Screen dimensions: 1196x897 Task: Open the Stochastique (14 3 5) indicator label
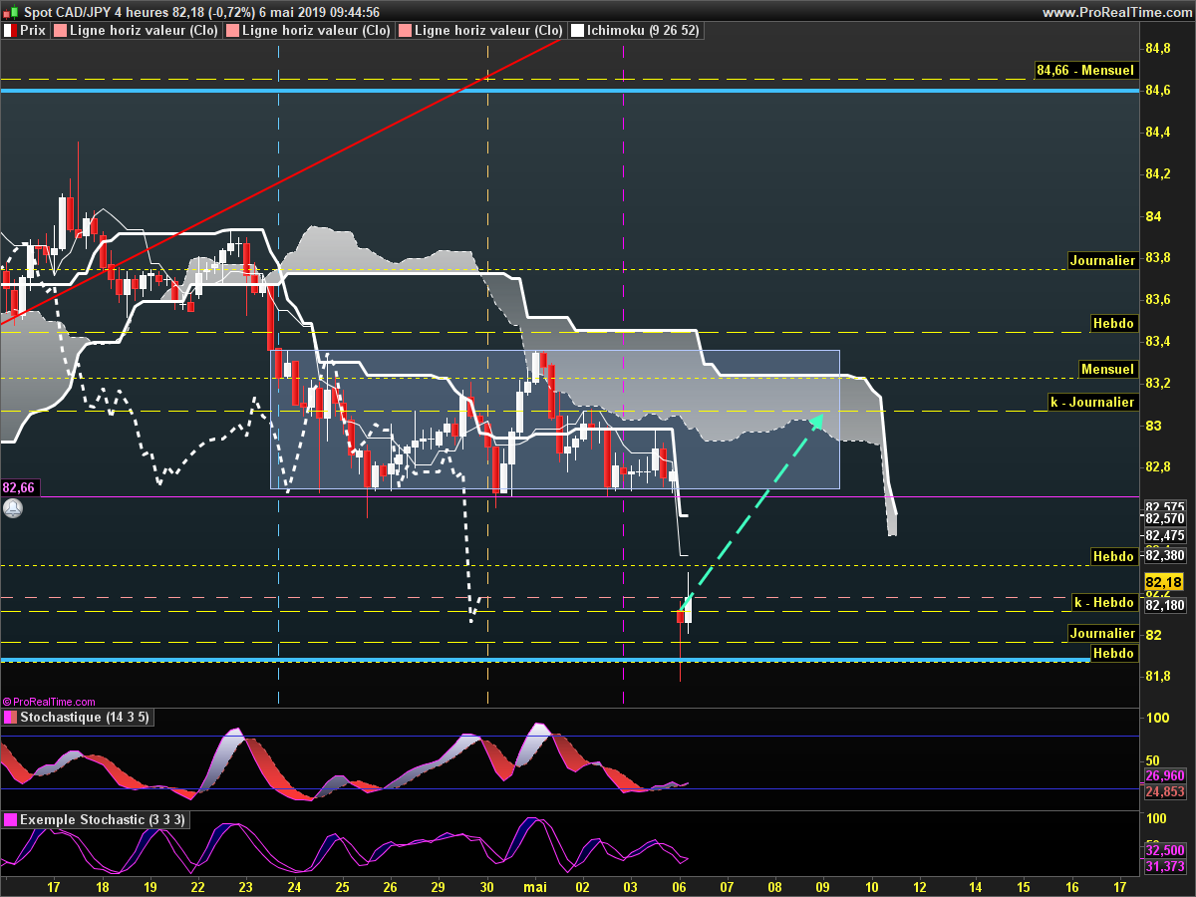tap(77, 717)
